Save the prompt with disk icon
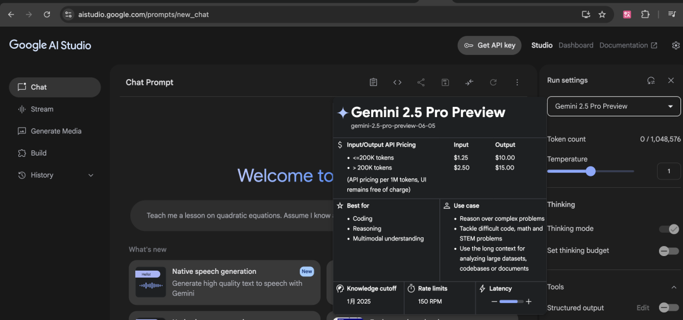This screenshot has width=683, height=320. coord(445,82)
